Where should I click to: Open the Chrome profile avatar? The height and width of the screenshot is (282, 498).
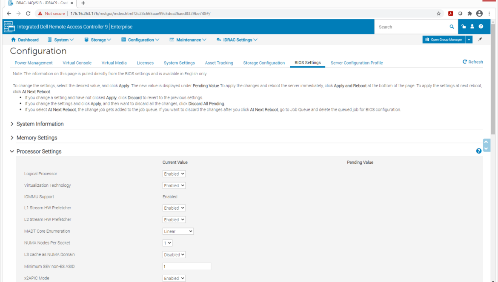pyautogui.click(x=479, y=13)
